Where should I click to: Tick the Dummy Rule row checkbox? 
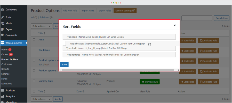click(34, 81)
